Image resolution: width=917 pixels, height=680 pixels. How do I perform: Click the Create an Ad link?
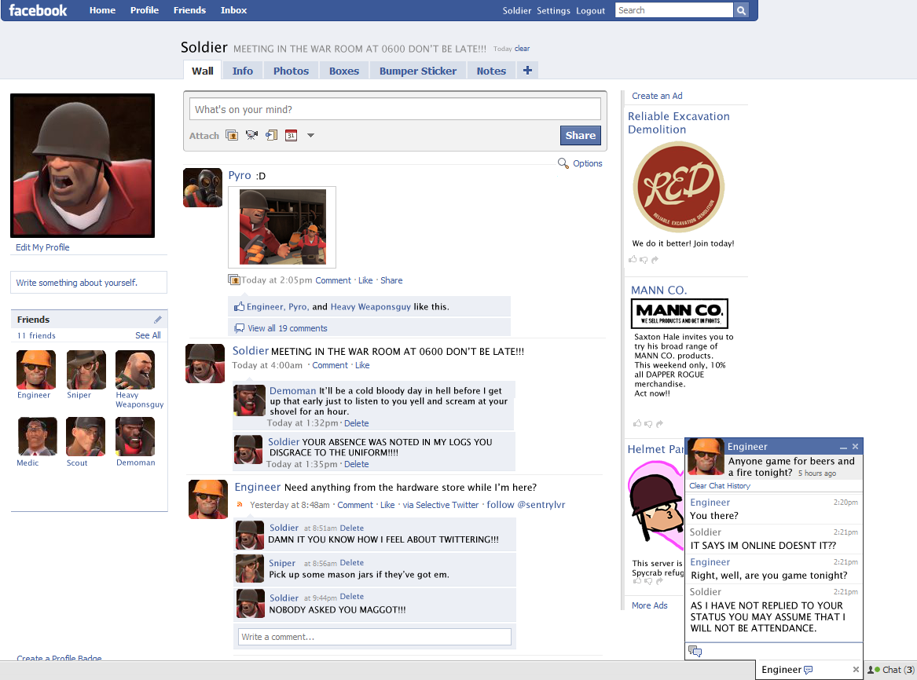pos(657,96)
